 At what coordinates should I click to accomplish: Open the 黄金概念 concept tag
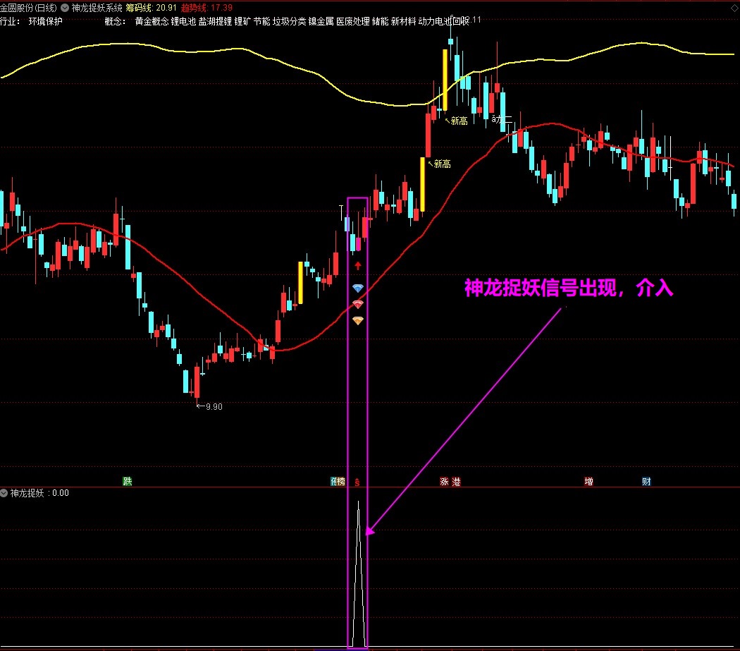coord(152,21)
